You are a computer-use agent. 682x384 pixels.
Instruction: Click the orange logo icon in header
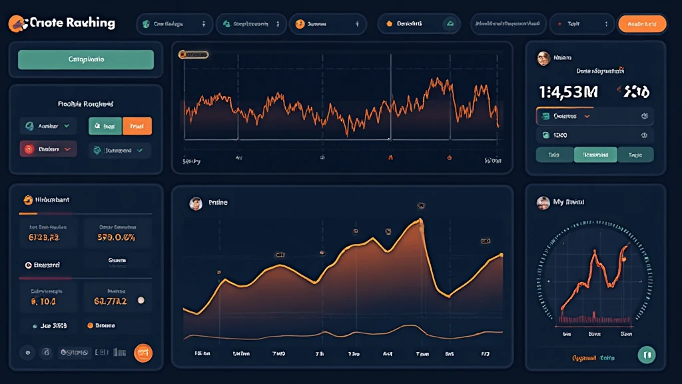[17, 23]
